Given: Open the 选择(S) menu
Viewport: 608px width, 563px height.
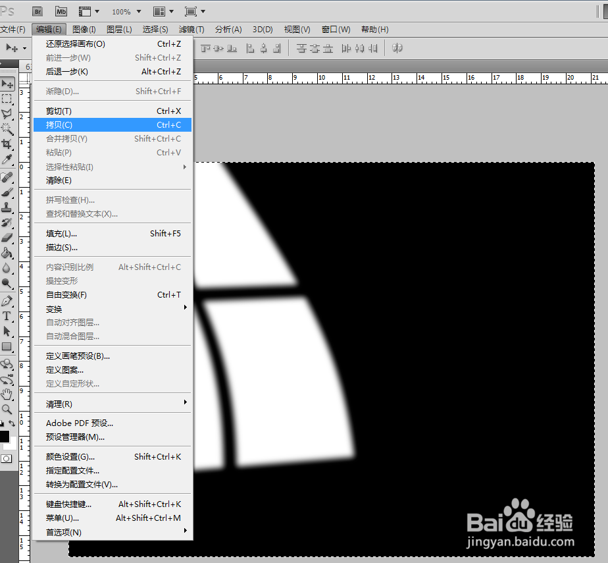Looking at the screenshot, I should click(155, 30).
